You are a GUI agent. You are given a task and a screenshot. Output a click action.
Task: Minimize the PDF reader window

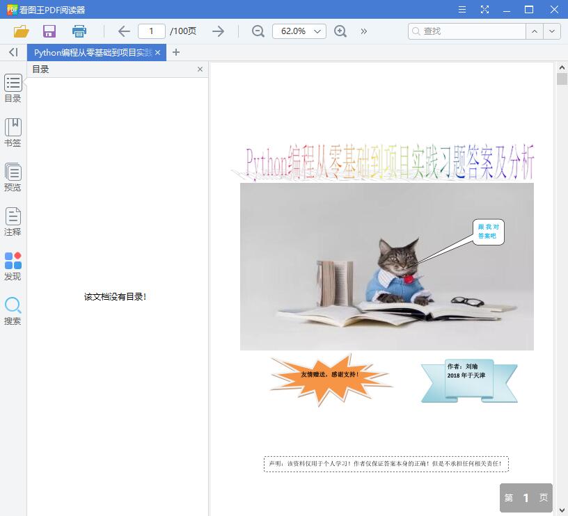507,10
